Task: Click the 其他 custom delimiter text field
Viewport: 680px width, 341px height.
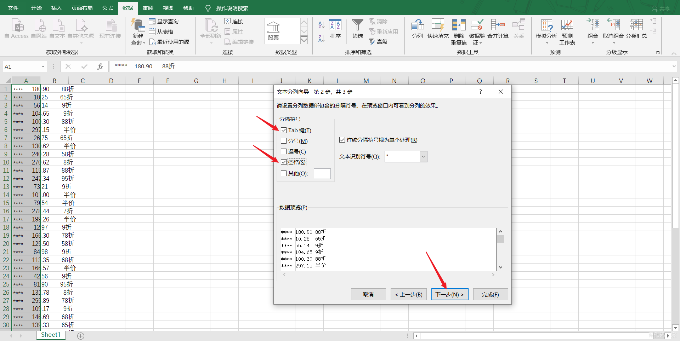Action: point(322,174)
